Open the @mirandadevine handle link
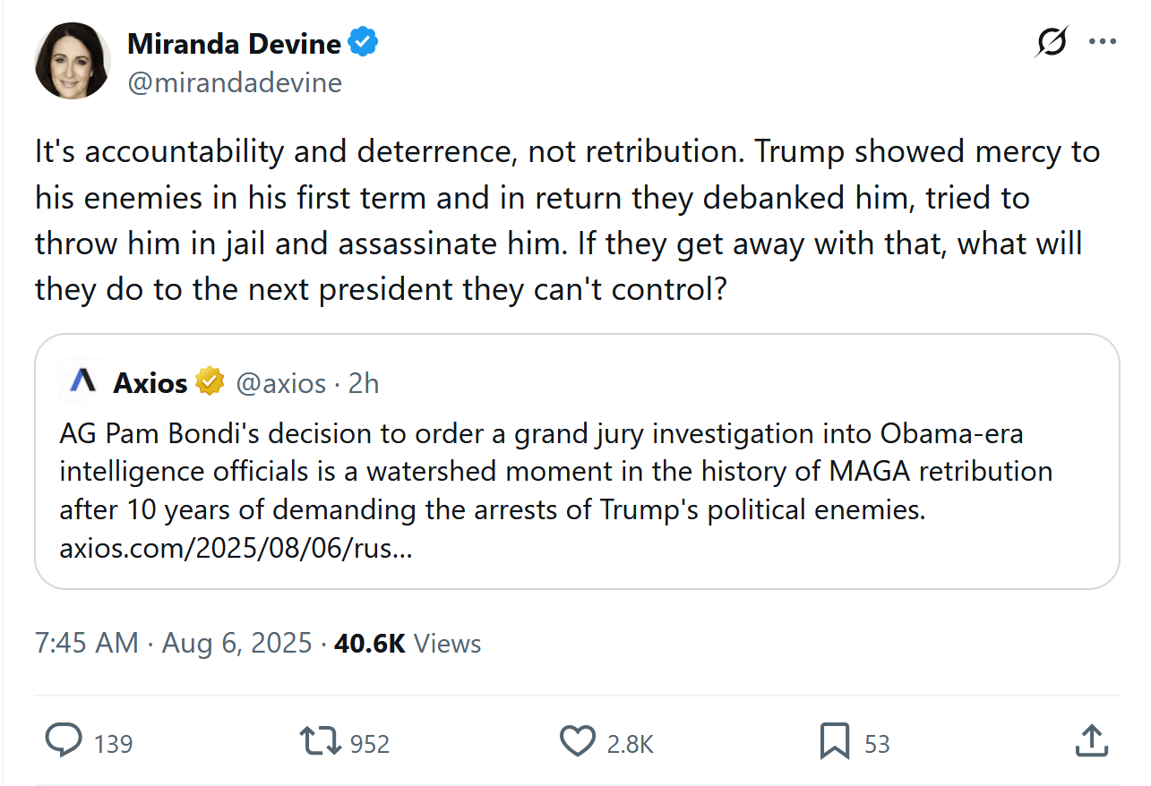The image size is (1151, 786). (x=235, y=83)
